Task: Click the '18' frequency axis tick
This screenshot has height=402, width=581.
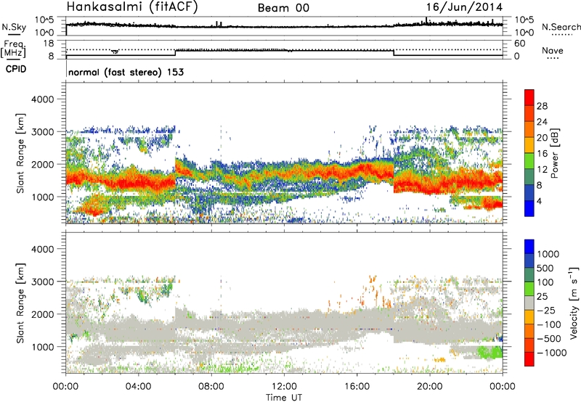Action: coord(49,44)
